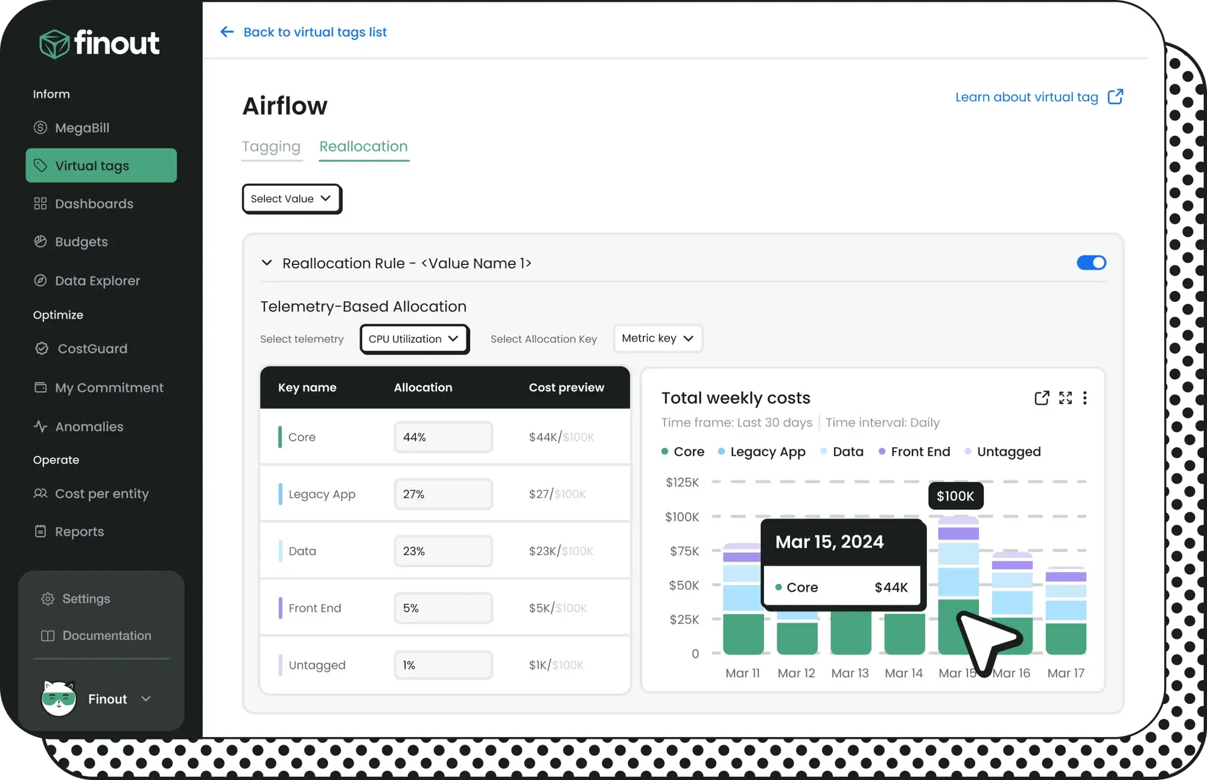Switch to the Tagging tab

pos(271,146)
